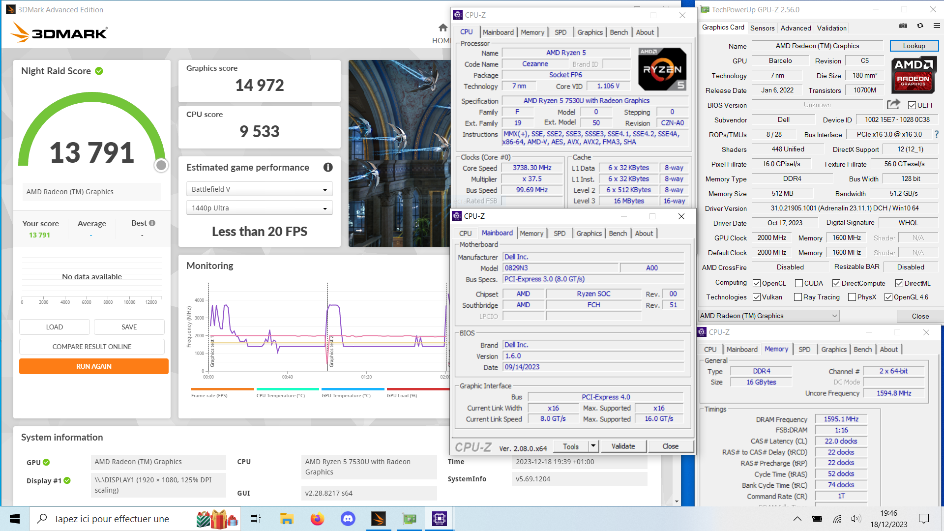Screen dimensions: 944x531
Task: Click the Frame rate (FPS) legend color
Action: pyautogui.click(x=222, y=389)
